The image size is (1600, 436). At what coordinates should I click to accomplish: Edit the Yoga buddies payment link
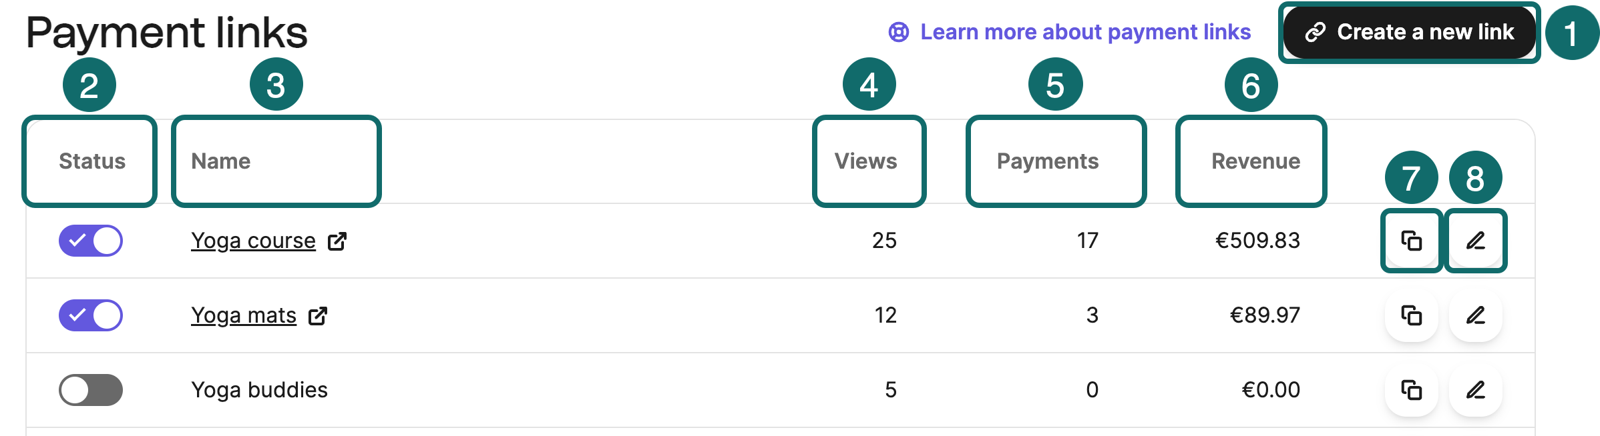[1475, 390]
